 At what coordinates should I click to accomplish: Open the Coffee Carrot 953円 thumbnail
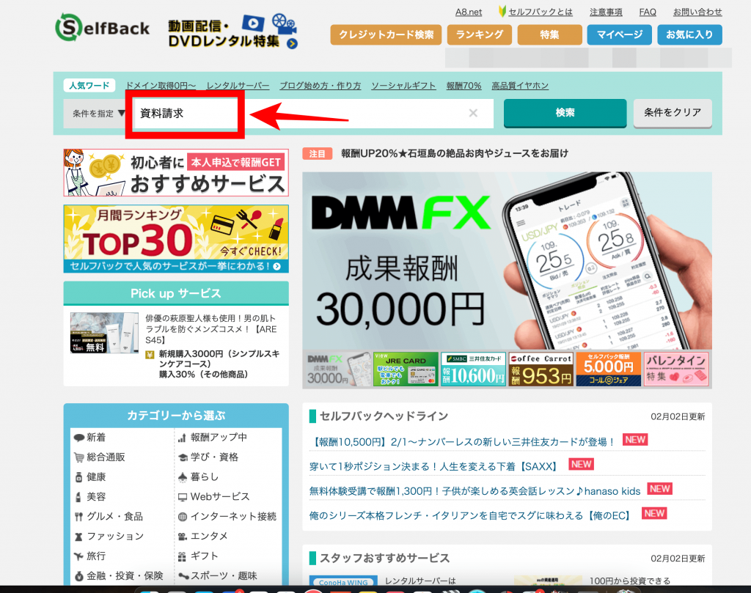click(x=541, y=369)
